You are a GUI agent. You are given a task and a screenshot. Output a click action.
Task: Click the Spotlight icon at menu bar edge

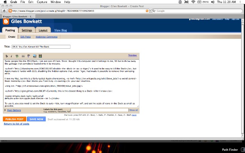[240, 2]
